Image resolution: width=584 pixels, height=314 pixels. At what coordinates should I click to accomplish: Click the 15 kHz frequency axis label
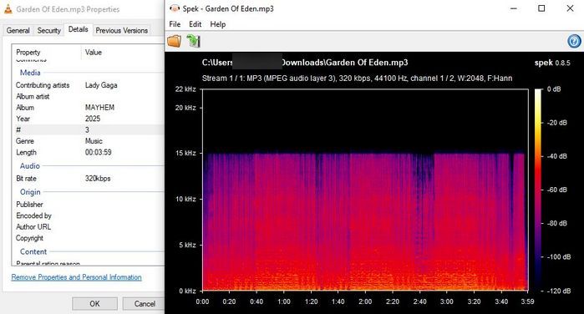pos(185,153)
